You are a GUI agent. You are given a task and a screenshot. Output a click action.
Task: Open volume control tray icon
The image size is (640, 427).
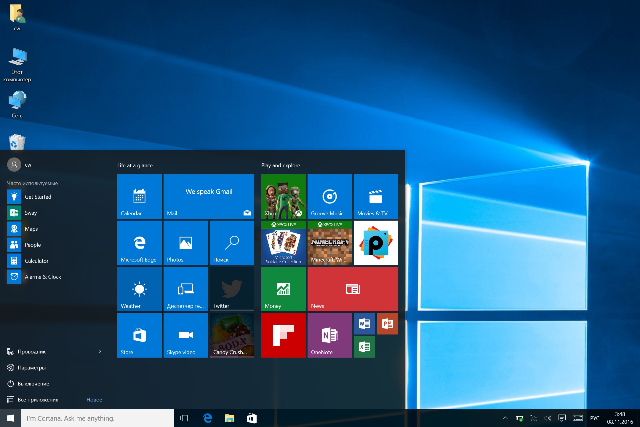548,418
